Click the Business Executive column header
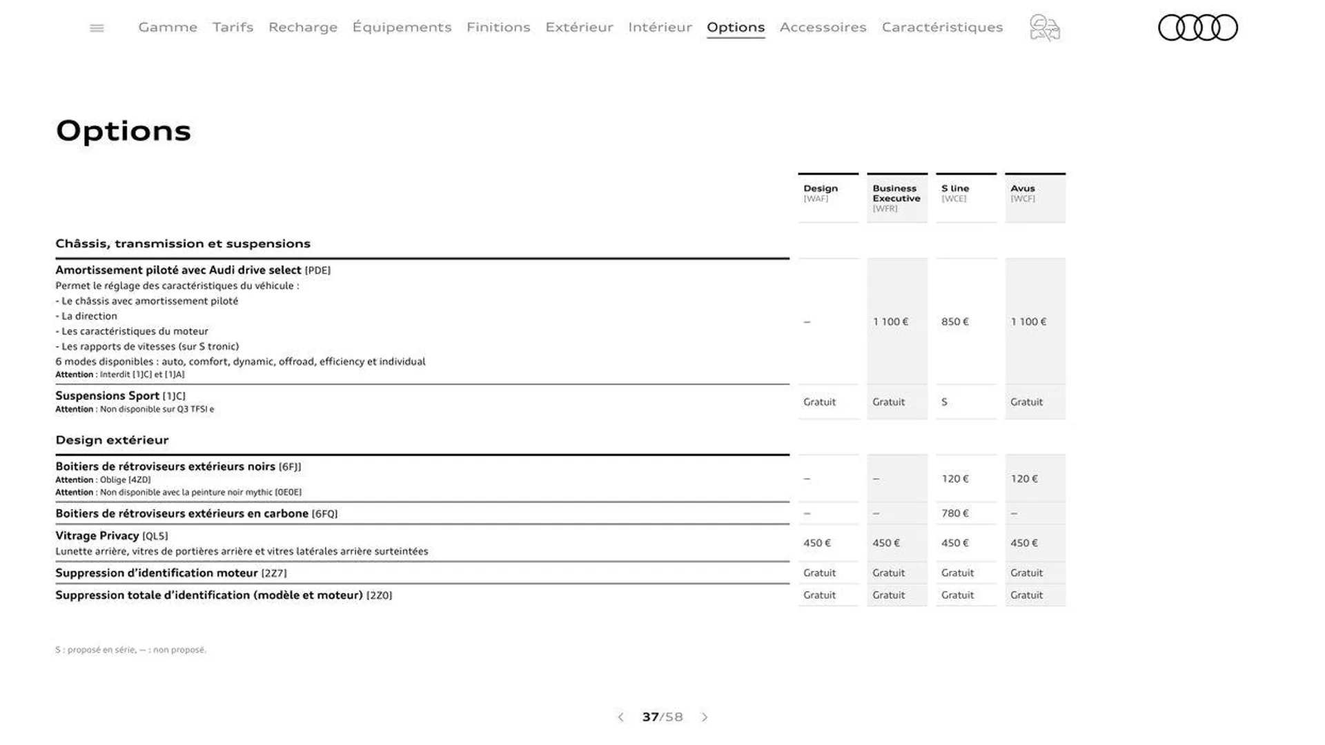This screenshot has height=745, width=1325. 897,197
